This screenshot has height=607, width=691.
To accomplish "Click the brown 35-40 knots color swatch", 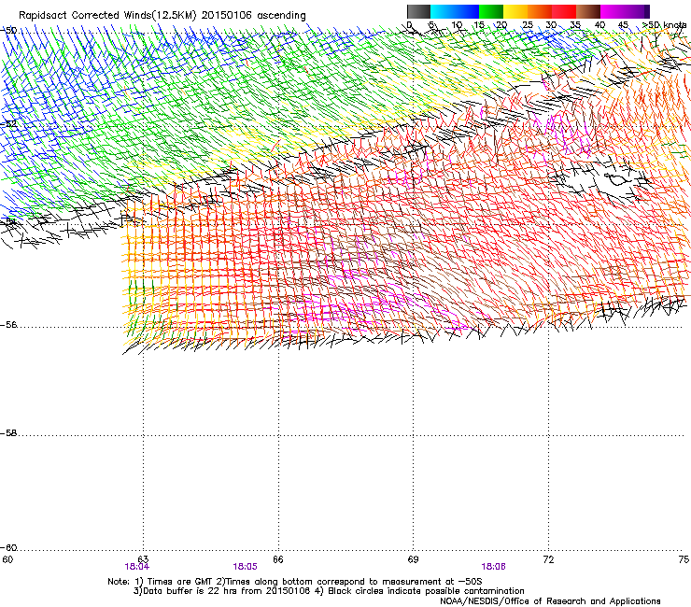I will coord(588,11).
